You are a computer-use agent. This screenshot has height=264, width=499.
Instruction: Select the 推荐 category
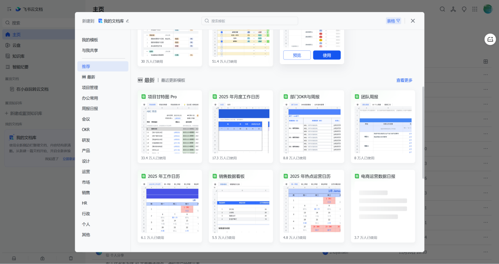pos(103,66)
